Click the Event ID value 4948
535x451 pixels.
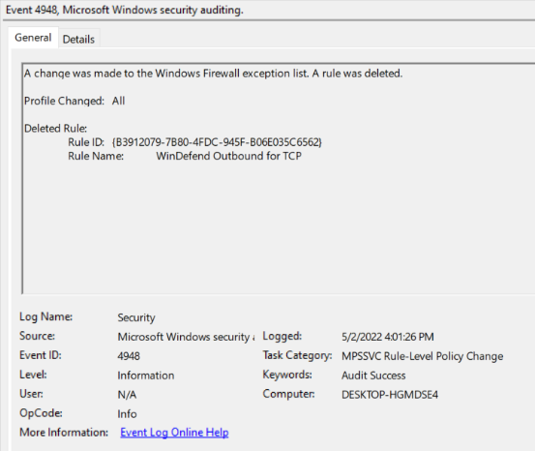point(129,356)
